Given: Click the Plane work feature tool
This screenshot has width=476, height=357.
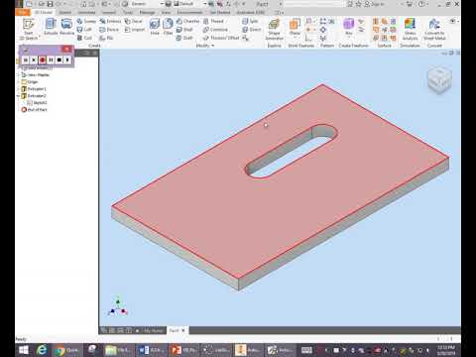Looking at the screenshot, I should 295,27.
